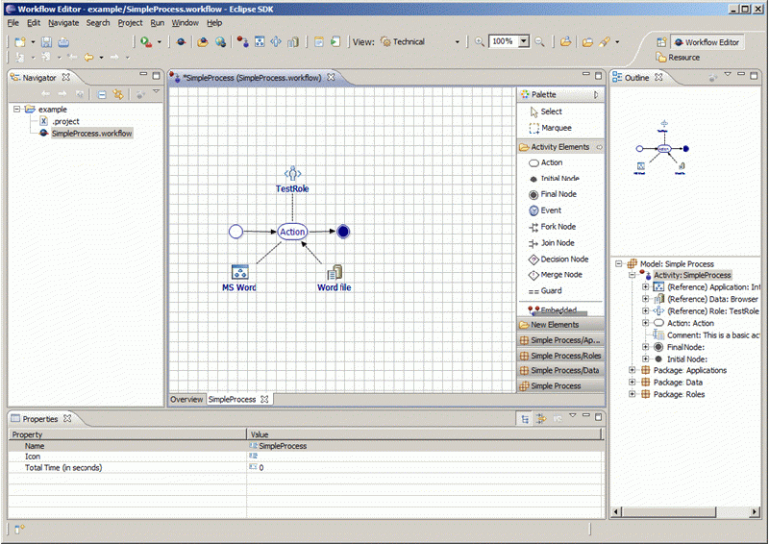The height and width of the screenshot is (544, 769).
Task: Click the Zoom In magnifier icon
Action: pos(480,41)
